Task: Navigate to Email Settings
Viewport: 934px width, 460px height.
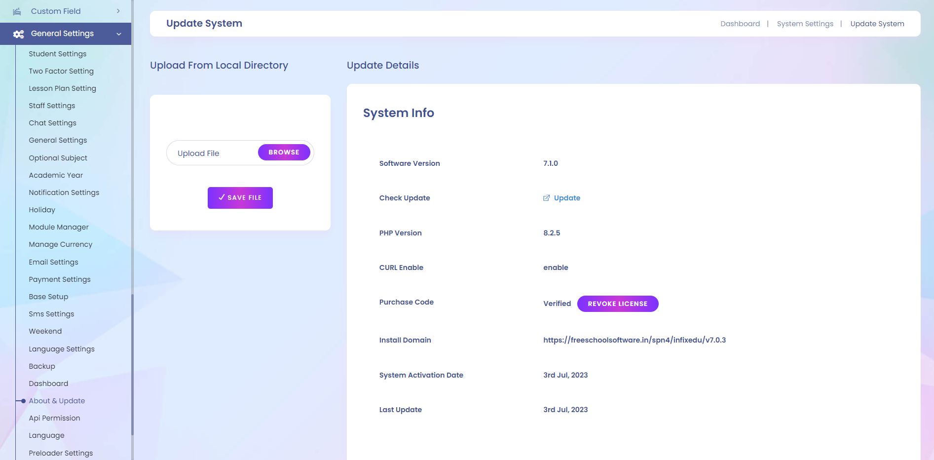Action: click(x=53, y=262)
